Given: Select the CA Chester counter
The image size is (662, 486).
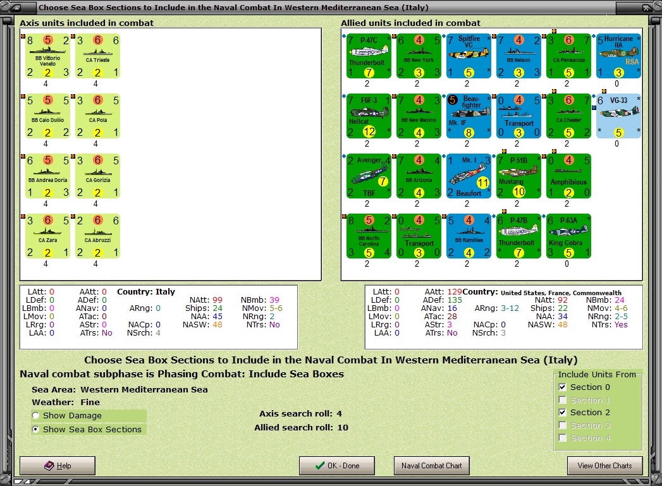Looking at the screenshot, I should point(568,116).
